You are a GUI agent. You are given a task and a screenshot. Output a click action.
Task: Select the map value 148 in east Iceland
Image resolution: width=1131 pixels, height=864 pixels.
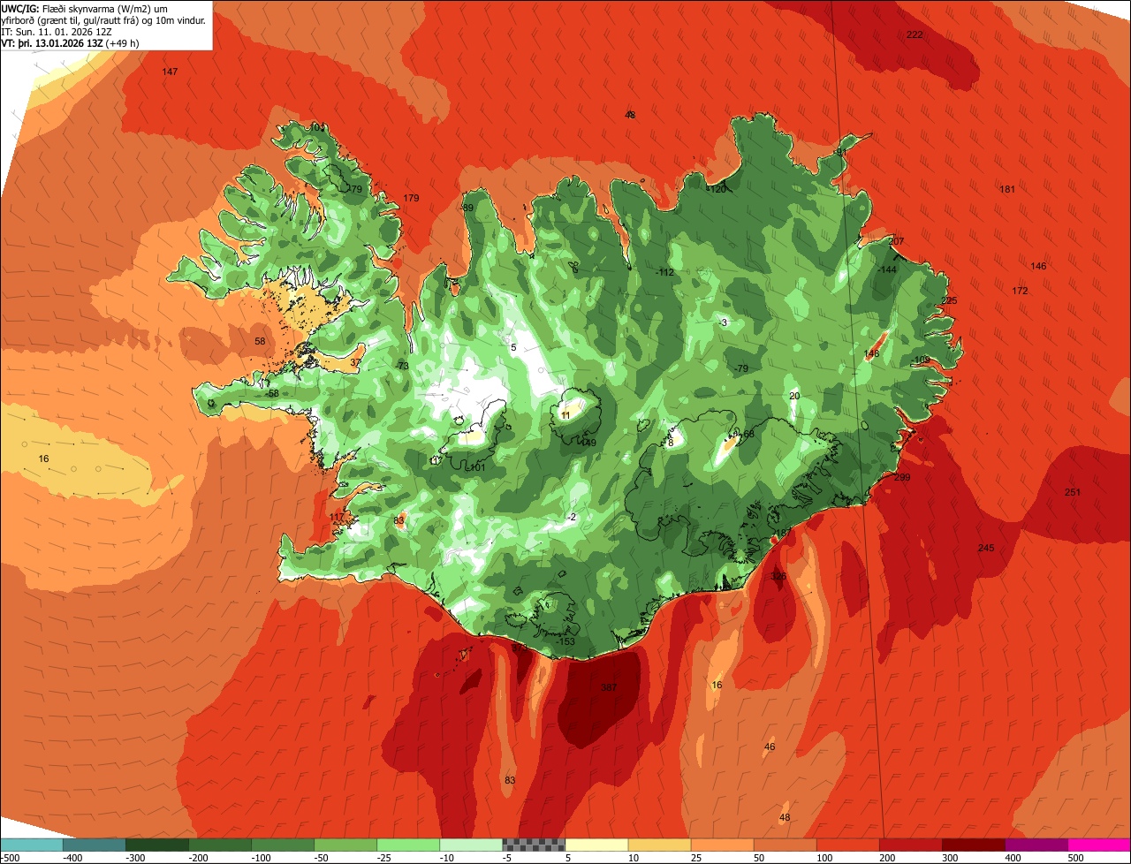(871, 353)
